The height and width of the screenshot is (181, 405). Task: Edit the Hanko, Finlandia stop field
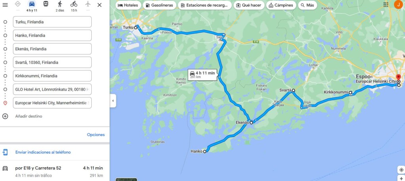tap(52, 35)
